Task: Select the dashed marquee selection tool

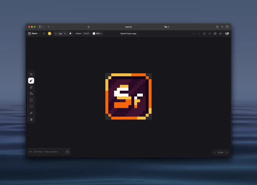Action: (x=31, y=107)
